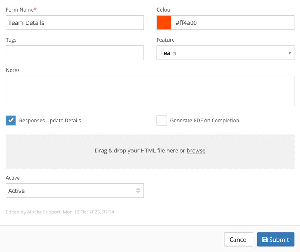Image resolution: width=300 pixels, height=252 pixels.
Task: Click the Form Name input field
Action: click(x=75, y=22)
